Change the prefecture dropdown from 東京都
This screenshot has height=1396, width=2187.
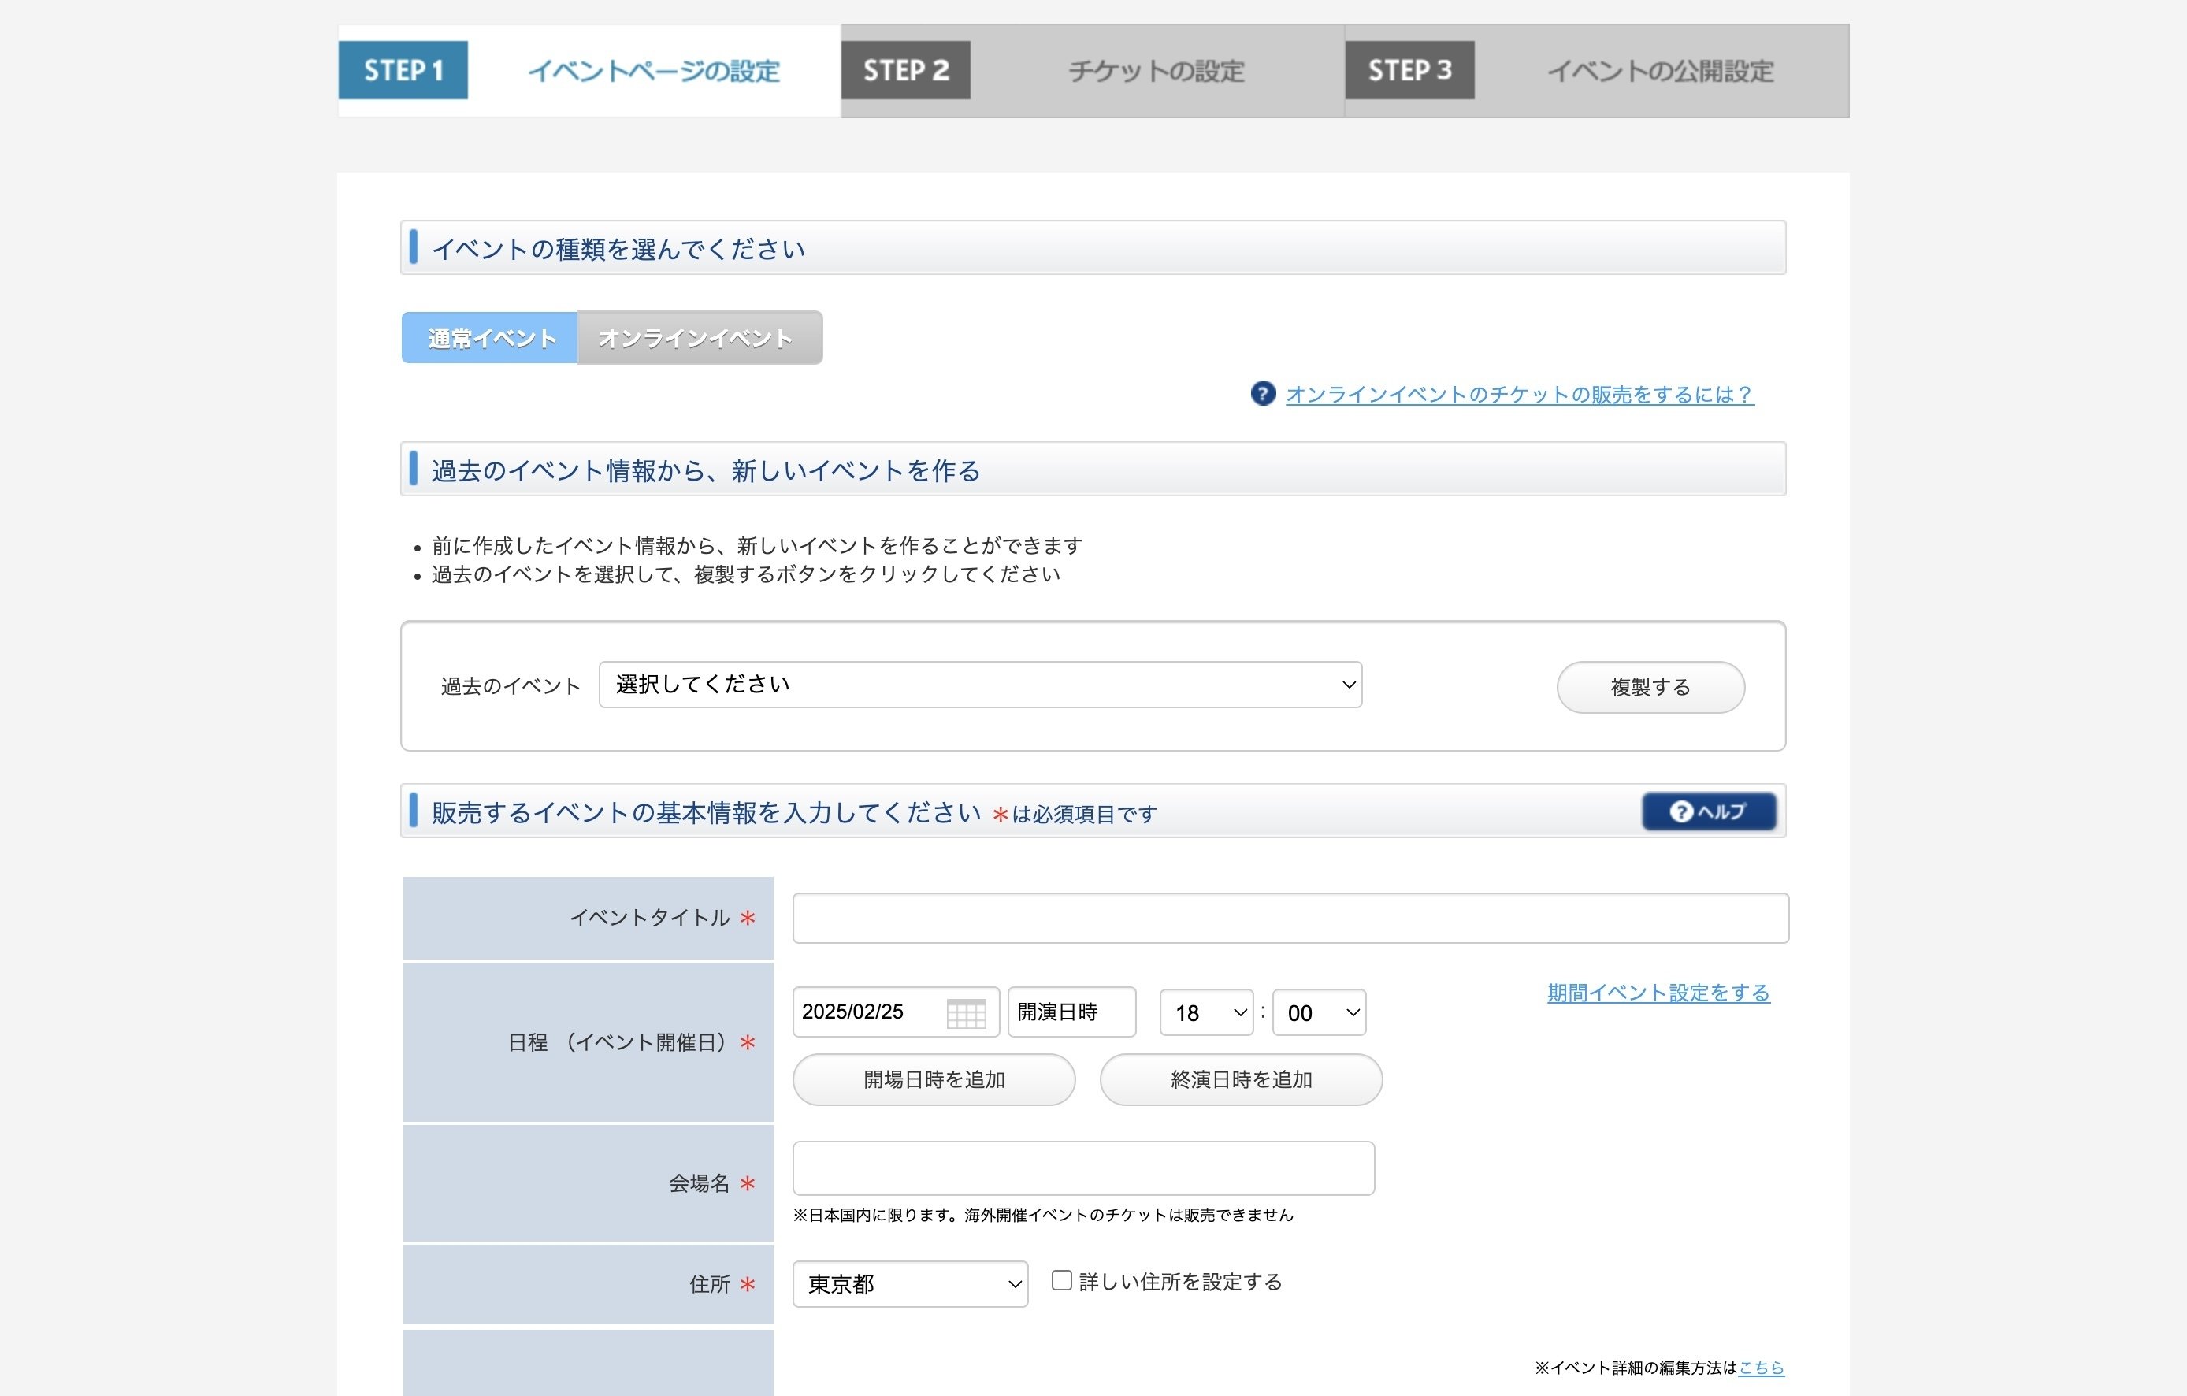909,1284
